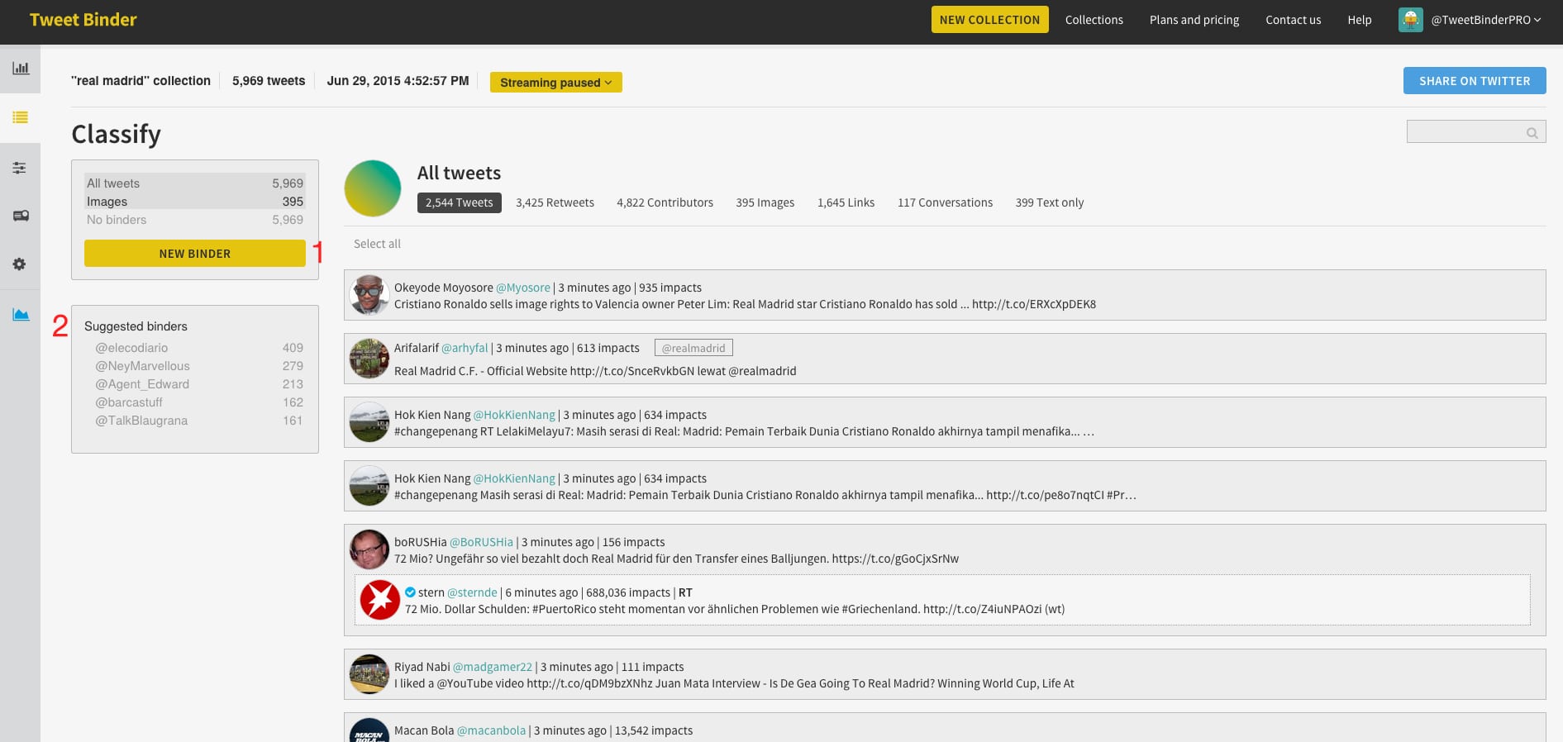The image size is (1563, 742).
Task: Click the TweetBinderPRO account avatar
Action: coord(1410,20)
